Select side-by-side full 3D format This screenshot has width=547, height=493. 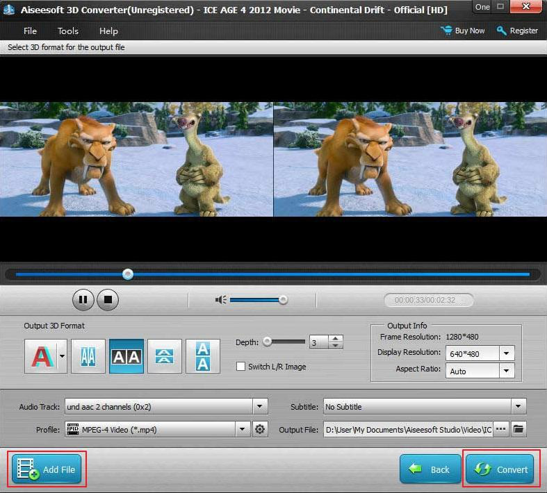coord(126,356)
